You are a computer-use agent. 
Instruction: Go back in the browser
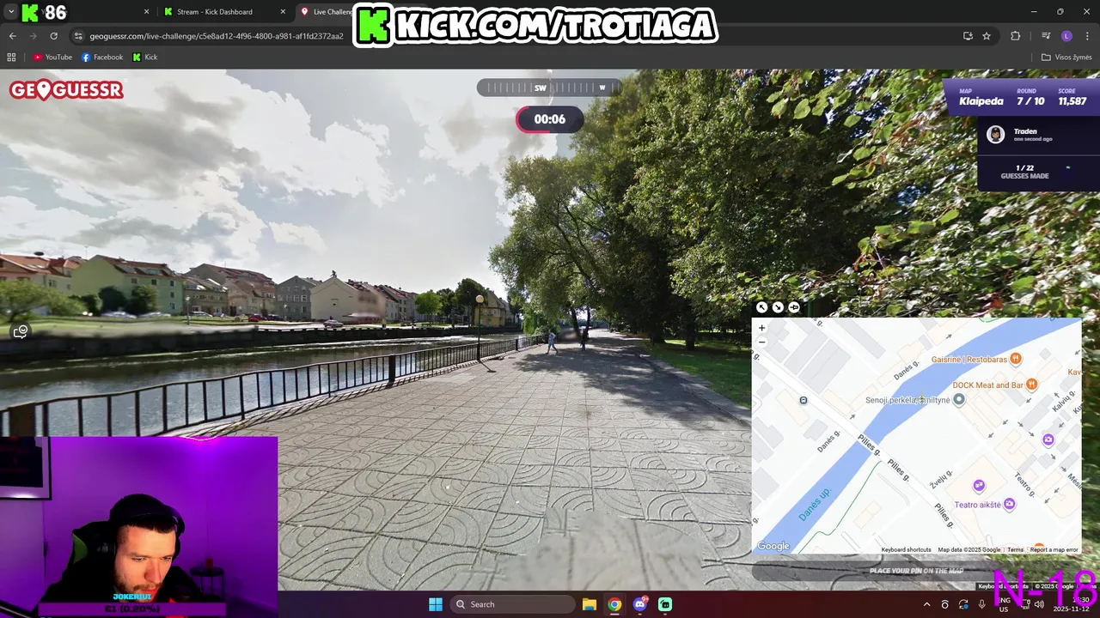(x=13, y=36)
